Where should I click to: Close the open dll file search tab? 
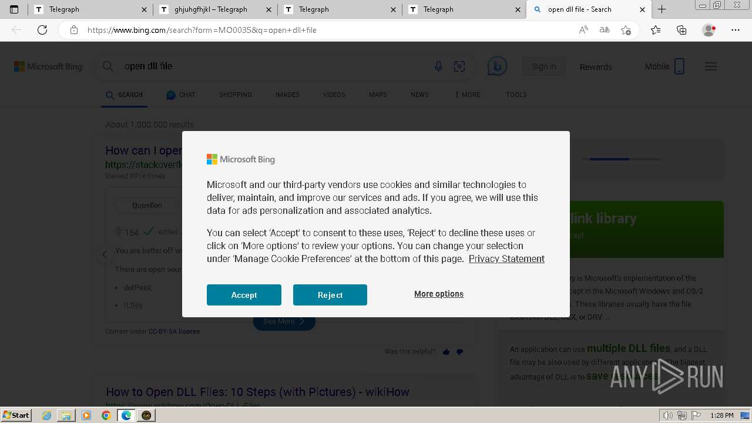(x=642, y=9)
